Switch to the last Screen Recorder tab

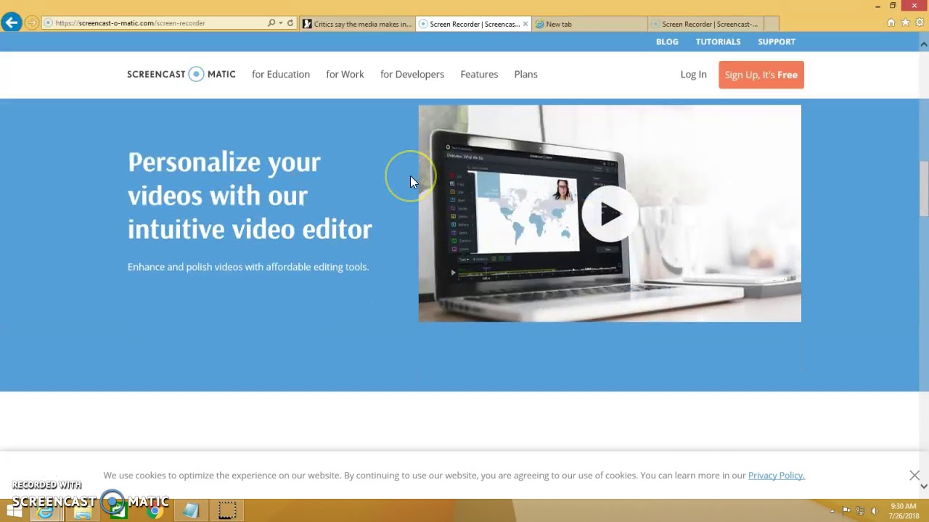click(x=705, y=24)
